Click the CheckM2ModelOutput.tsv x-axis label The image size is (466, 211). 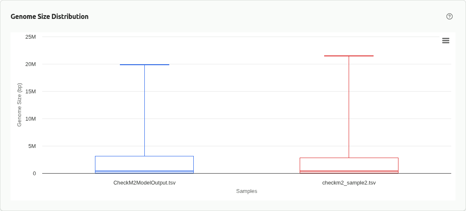pyautogui.click(x=144, y=183)
